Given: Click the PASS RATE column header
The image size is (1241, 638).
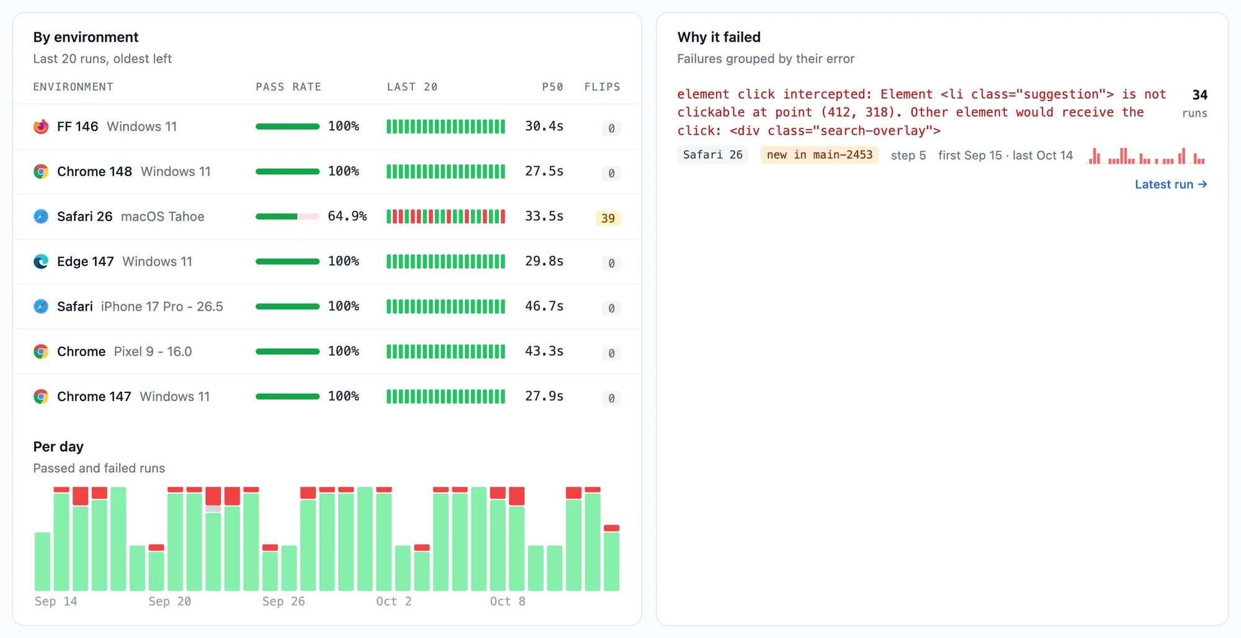Looking at the screenshot, I should [289, 87].
